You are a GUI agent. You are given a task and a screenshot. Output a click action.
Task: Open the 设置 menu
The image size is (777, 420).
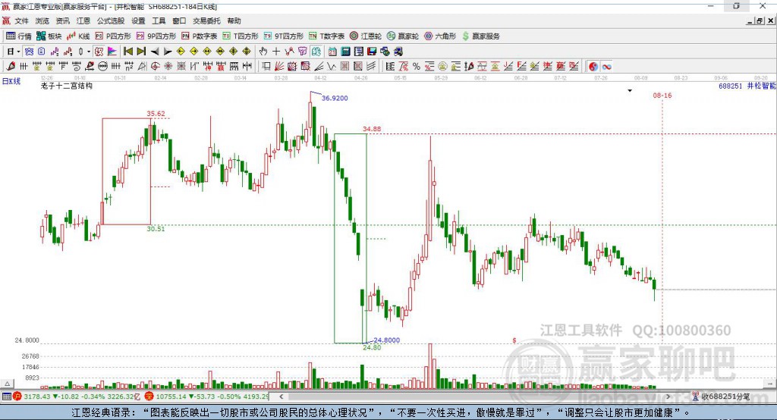point(138,20)
